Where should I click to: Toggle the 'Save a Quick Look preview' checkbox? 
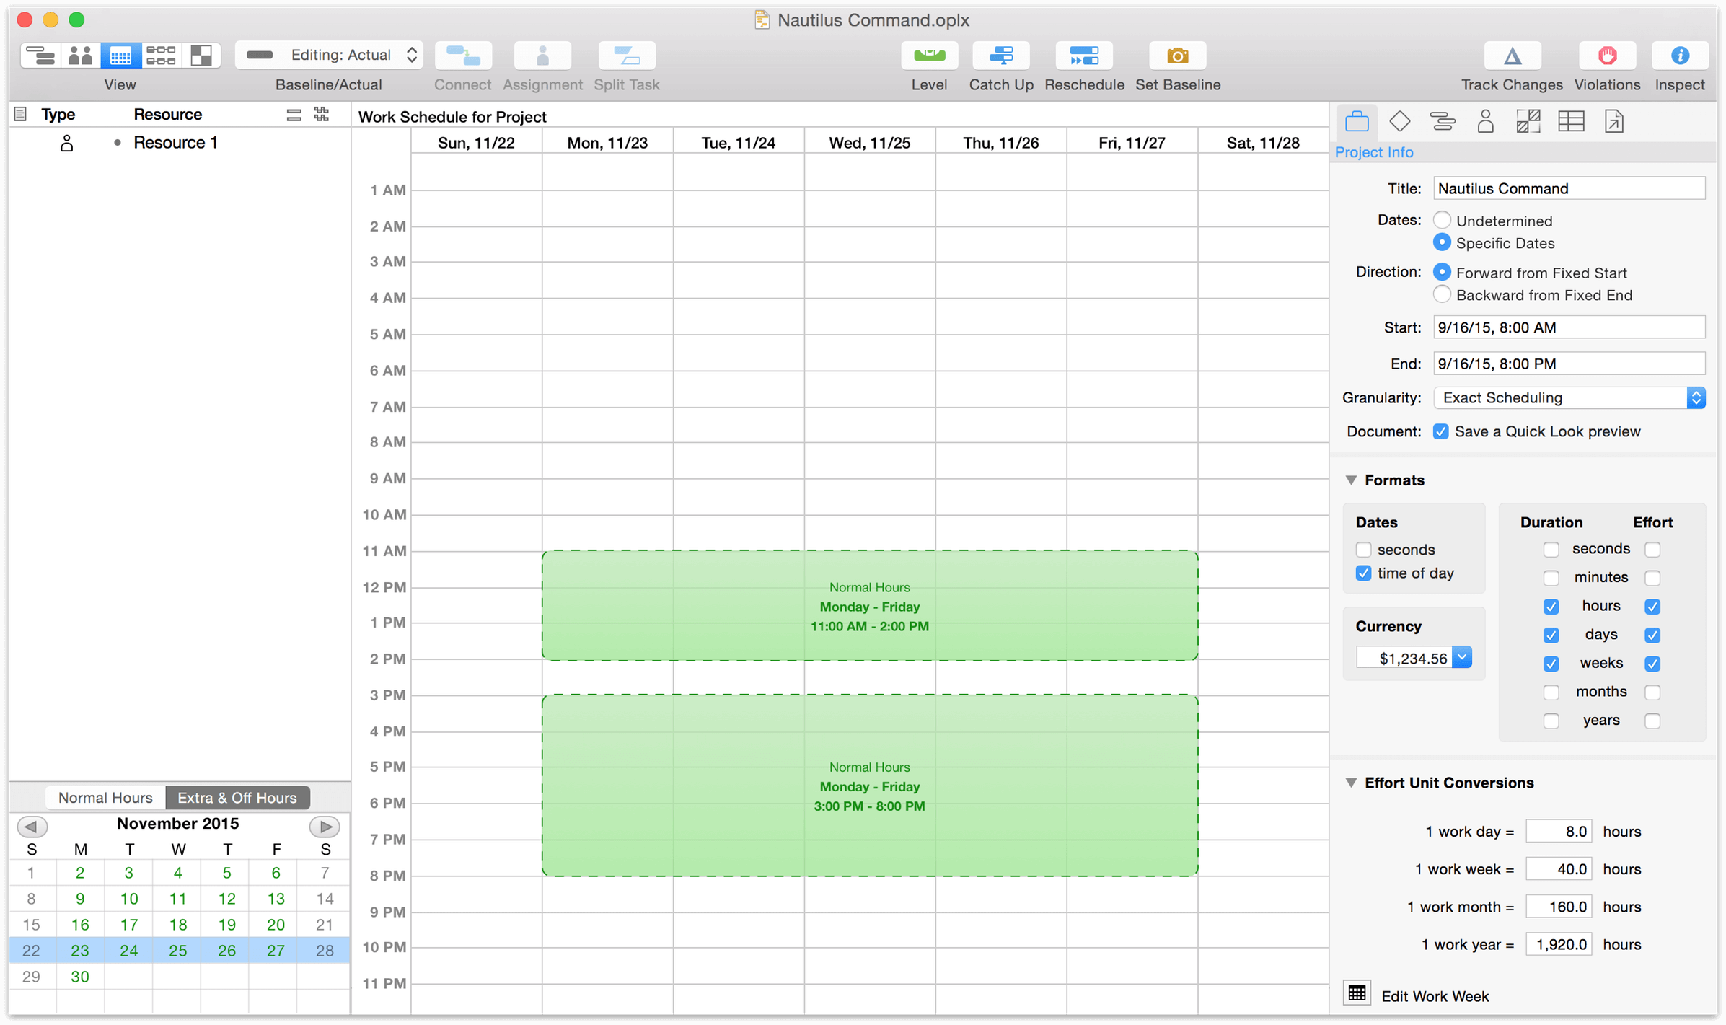coord(1440,431)
